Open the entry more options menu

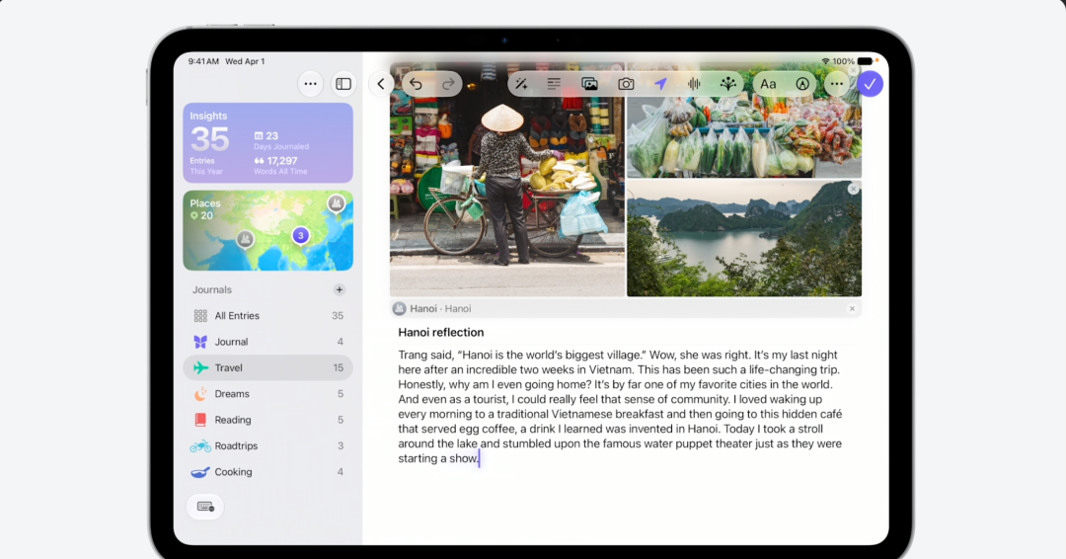click(x=837, y=84)
